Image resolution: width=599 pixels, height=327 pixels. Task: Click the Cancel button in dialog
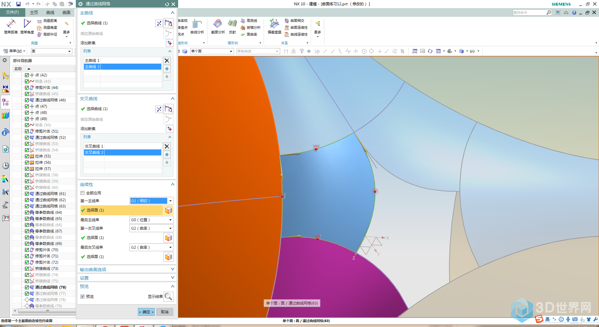(x=165, y=312)
